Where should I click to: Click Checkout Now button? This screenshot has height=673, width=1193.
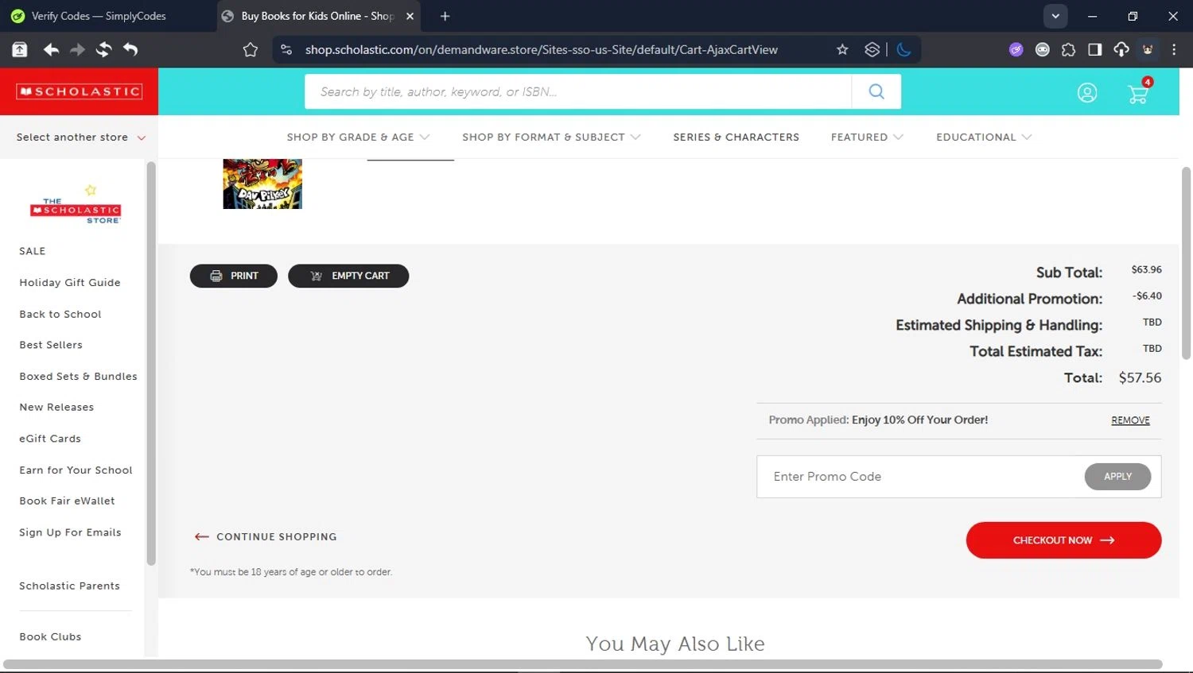tap(1063, 540)
